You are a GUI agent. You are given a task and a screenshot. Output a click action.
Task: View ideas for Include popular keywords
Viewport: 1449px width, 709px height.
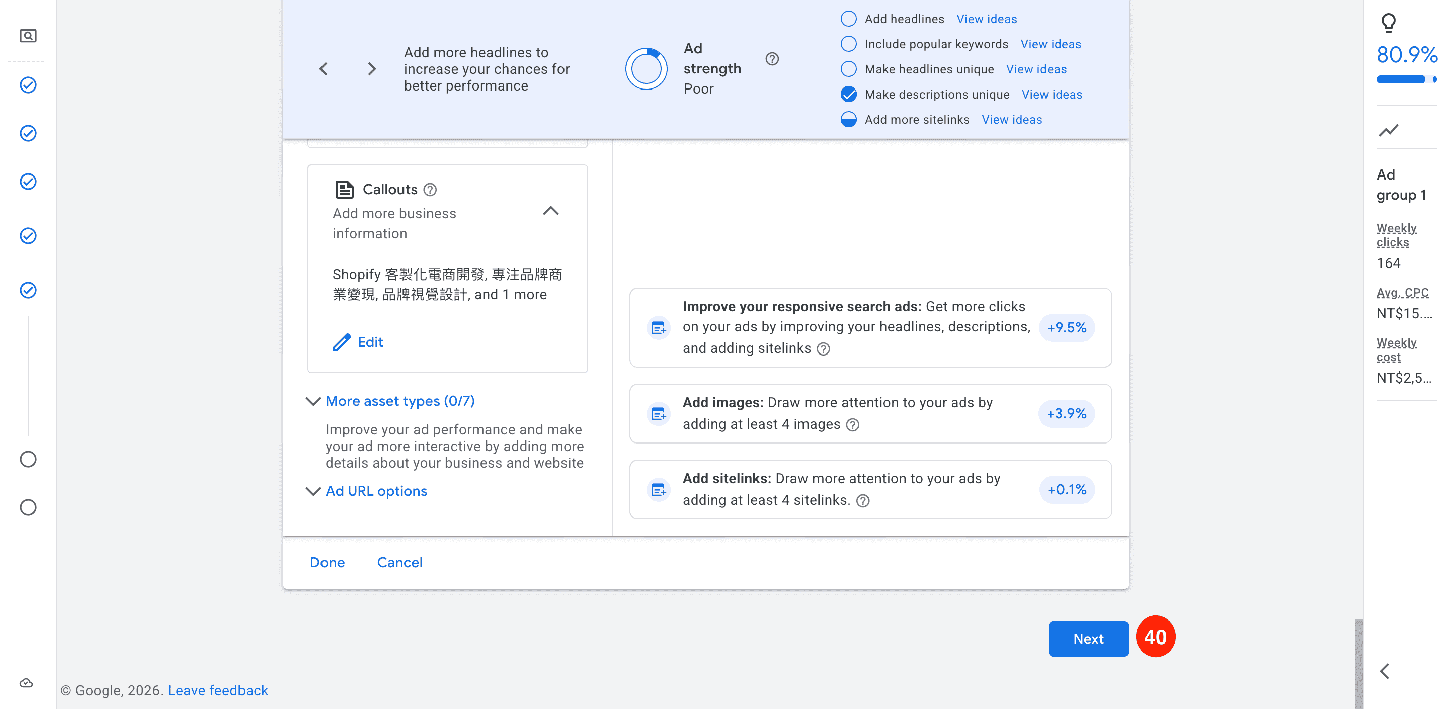coord(1051,44)
